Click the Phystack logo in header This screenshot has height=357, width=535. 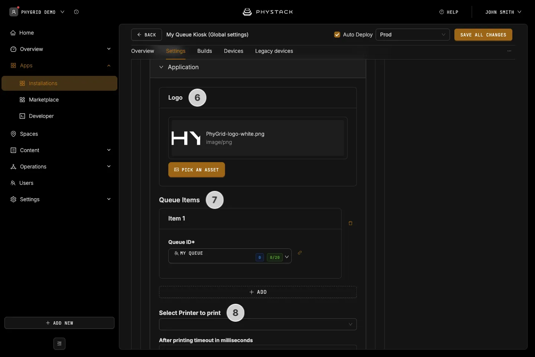[267, 12]
